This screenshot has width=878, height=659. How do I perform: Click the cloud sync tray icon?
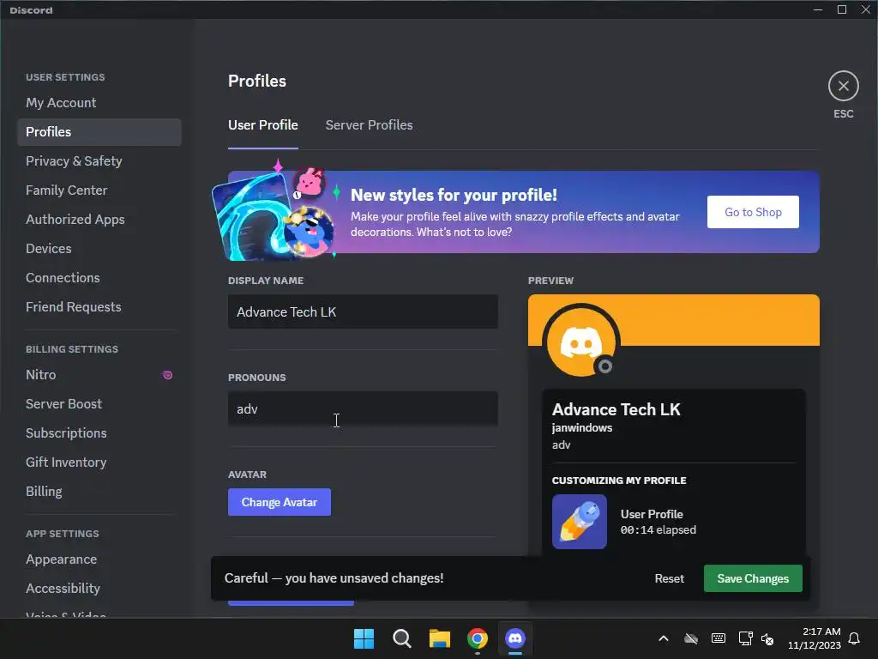tap(691, 638)
